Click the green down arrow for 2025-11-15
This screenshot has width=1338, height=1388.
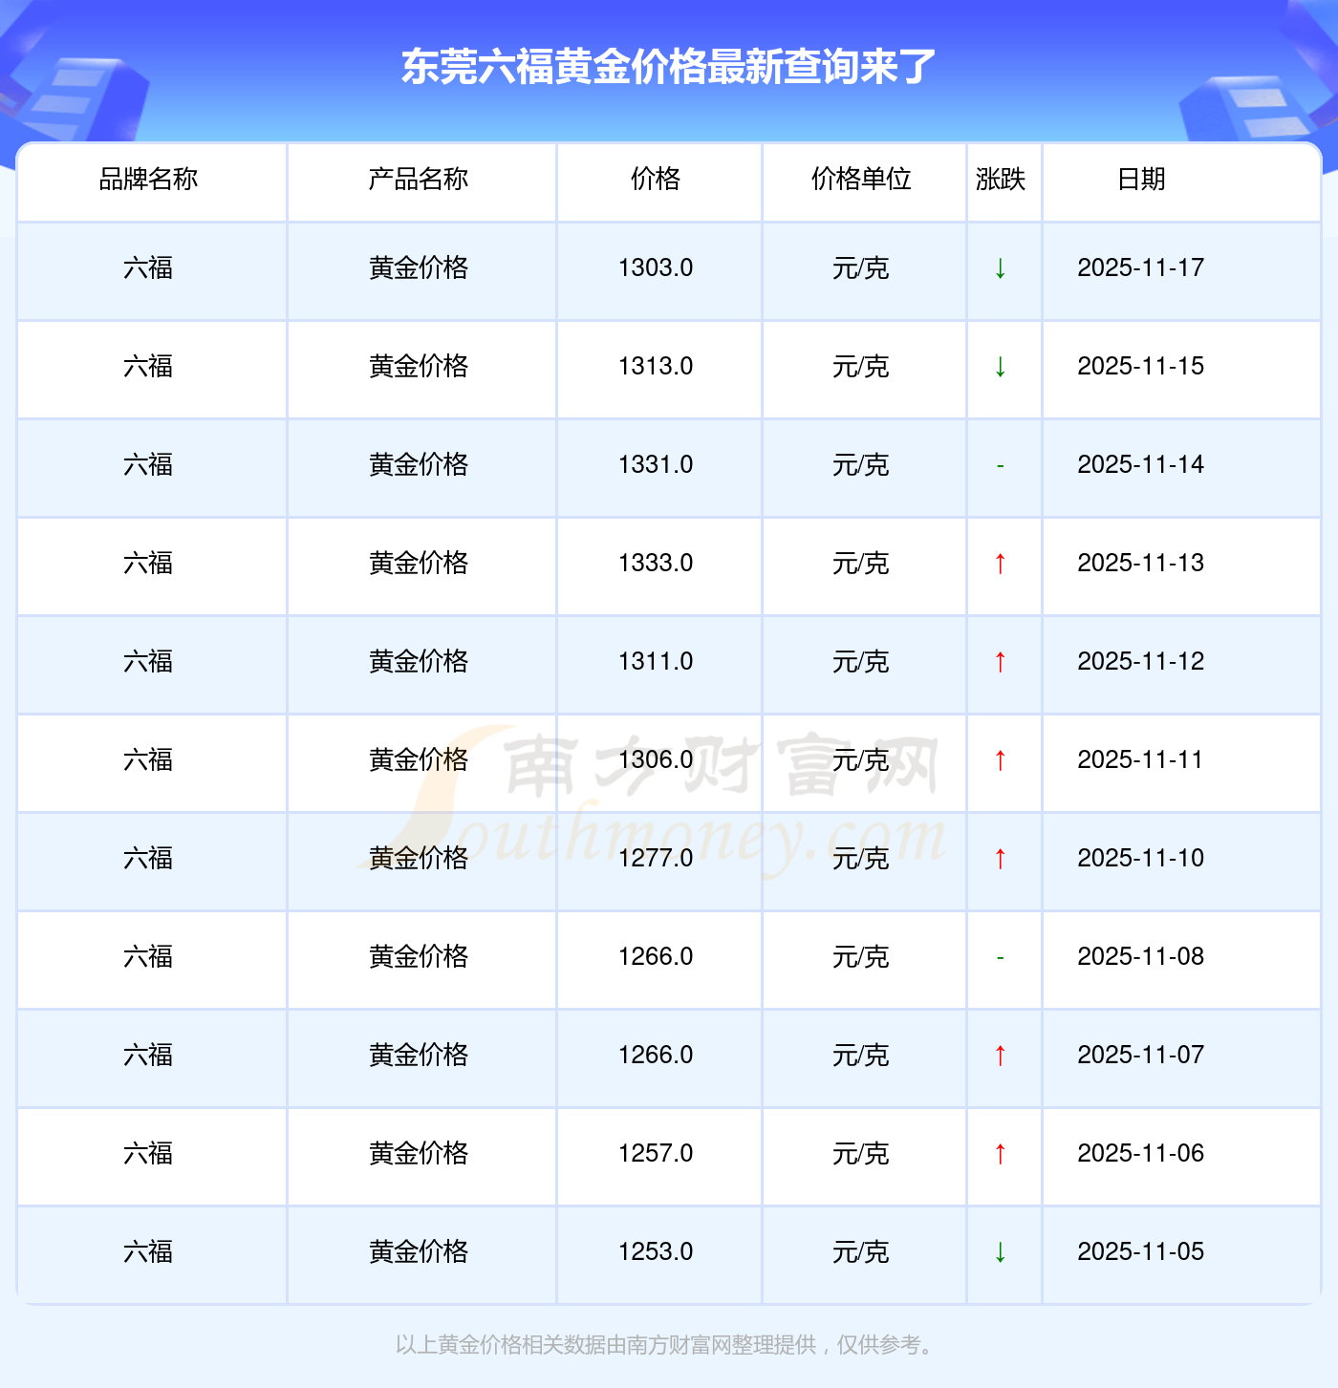coord(1001,367)
